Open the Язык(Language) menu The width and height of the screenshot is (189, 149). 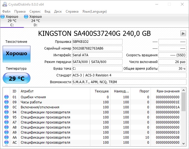pos(94,11)
